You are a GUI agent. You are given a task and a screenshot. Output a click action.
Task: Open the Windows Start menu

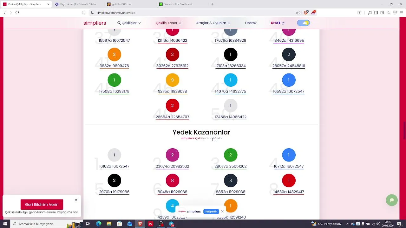[x=5, y=224]
